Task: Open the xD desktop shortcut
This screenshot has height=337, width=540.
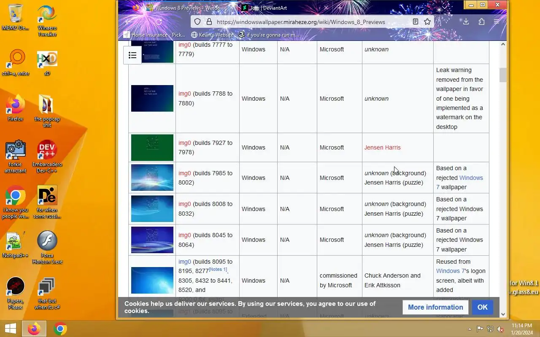Action: [47, 63]
